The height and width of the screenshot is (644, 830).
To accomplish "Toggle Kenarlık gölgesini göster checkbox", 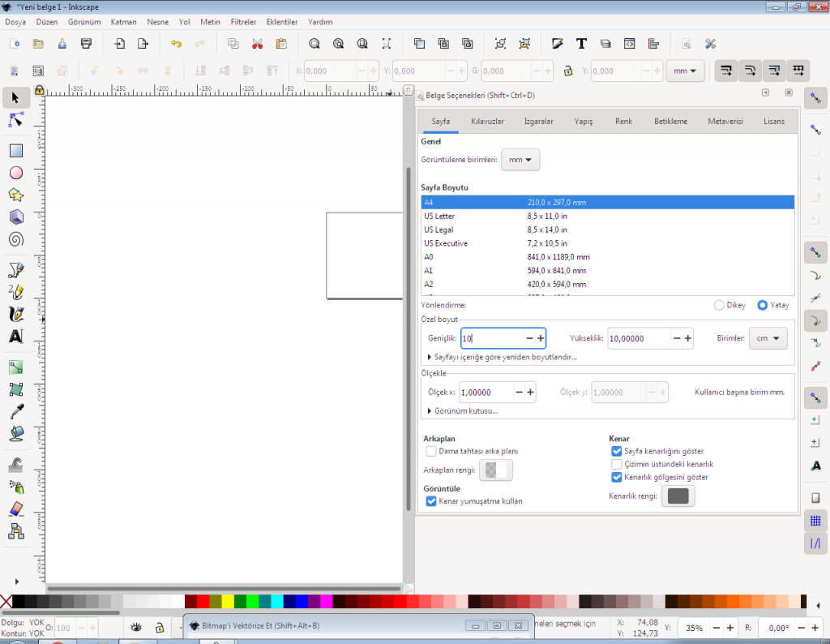I will point(617,477).
